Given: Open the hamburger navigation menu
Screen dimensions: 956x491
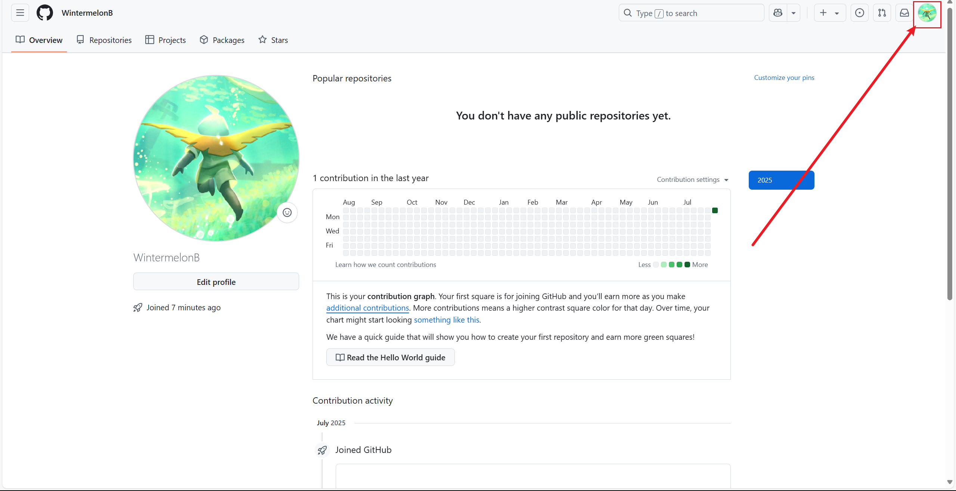Looking at the screenshot, I should (x=20, y=13).
